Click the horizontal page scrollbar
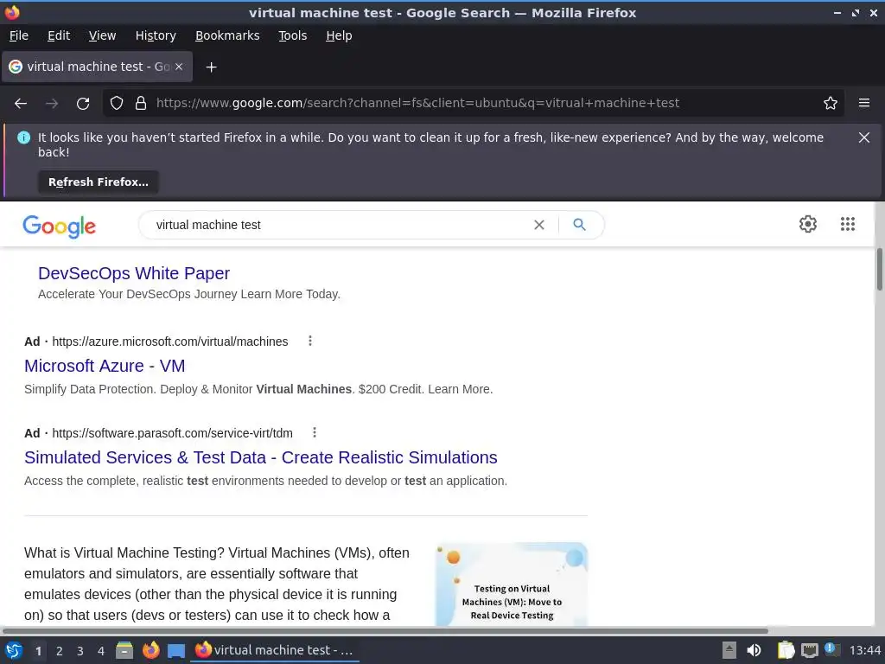This screenshot has height=664, width=885. coord(385,630)
